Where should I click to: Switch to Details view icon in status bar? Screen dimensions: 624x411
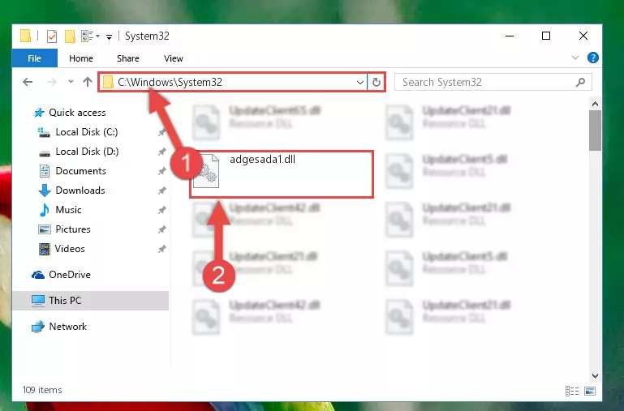pyautogui.click(x=572, y=391)
